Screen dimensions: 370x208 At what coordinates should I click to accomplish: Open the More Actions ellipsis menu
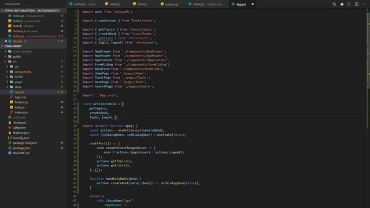364,4
